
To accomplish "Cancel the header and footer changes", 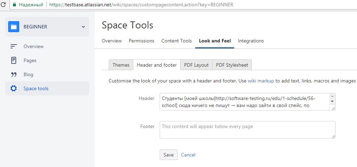I will (188, 155).
